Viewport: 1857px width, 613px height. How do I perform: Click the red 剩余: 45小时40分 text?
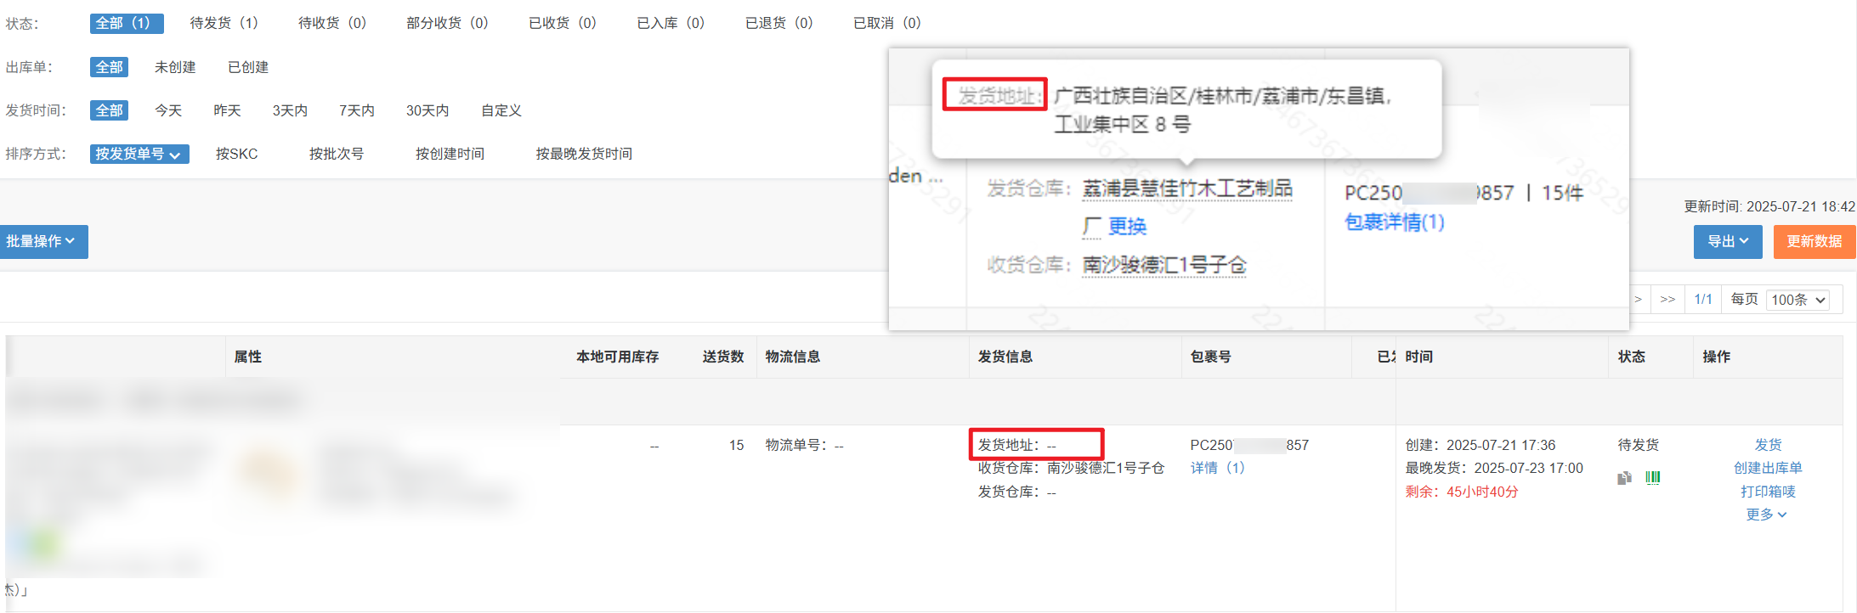coord(1462,492)
